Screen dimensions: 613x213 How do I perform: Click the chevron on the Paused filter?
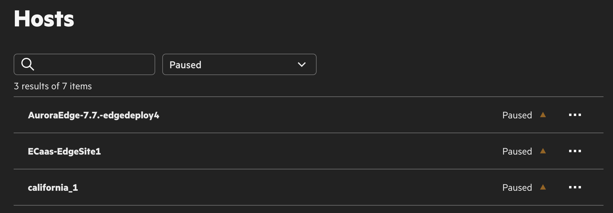click(x=301, y=64)
